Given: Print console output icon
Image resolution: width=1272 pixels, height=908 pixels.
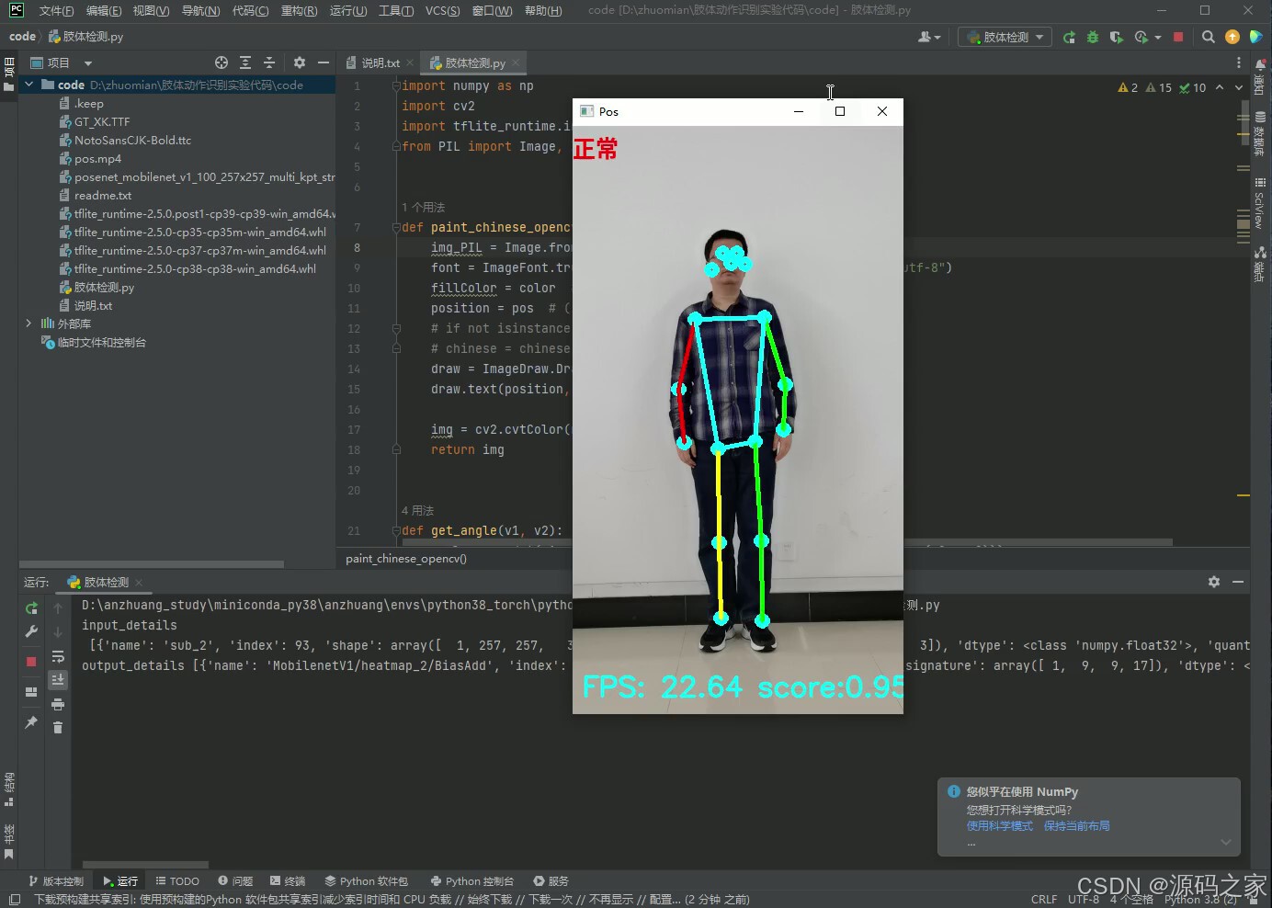Looking at the screenshot, I should (58, 704).
